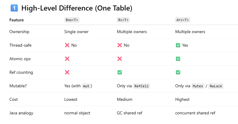Click the RwLock inline code label
This screenshot has height=124, width=238.
[x=216, y=86]
